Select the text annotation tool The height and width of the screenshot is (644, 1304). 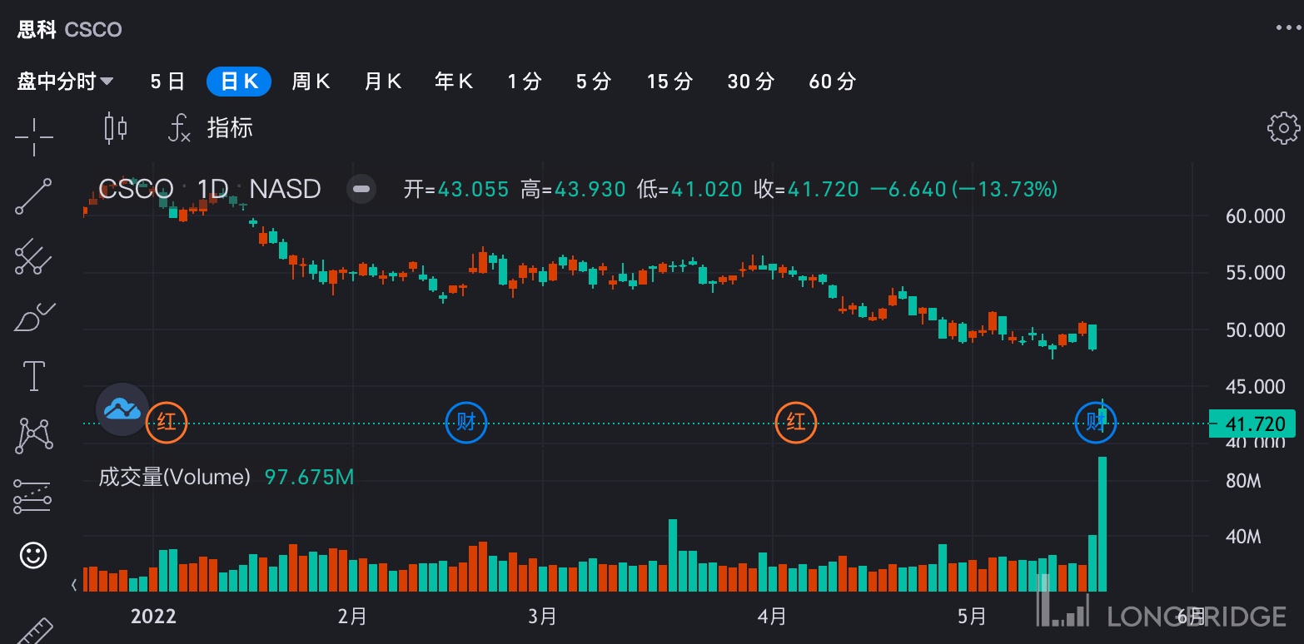[x=34, y=376]
